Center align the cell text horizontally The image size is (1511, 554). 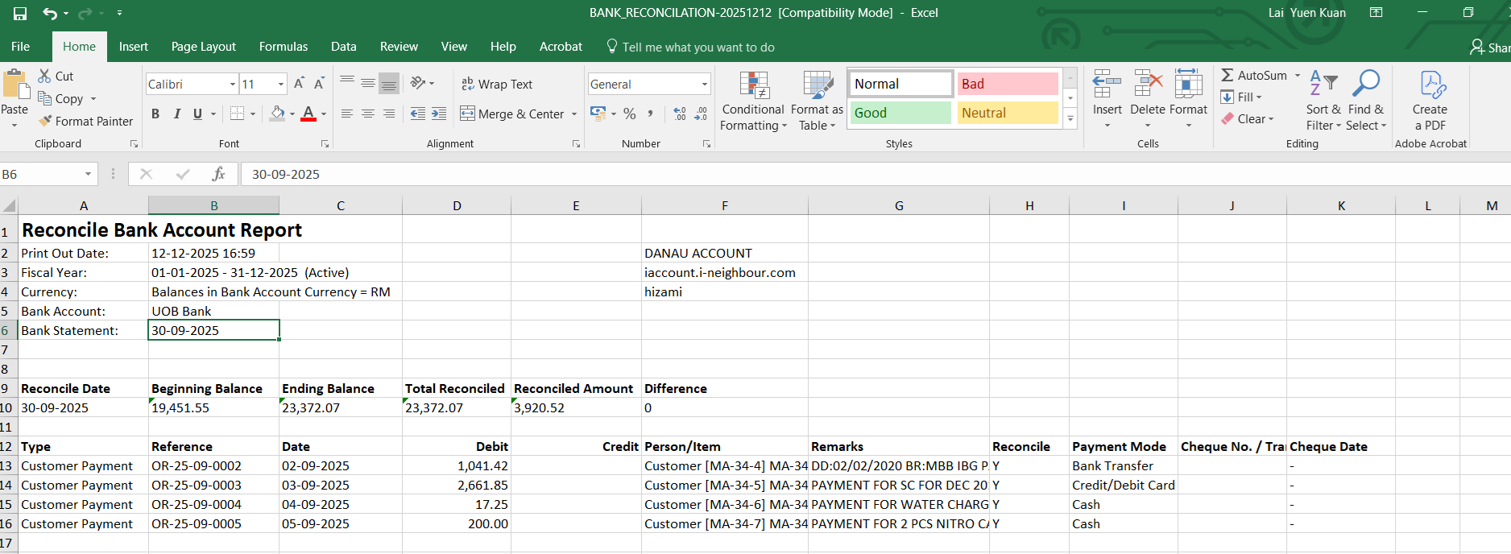[368, 114]
